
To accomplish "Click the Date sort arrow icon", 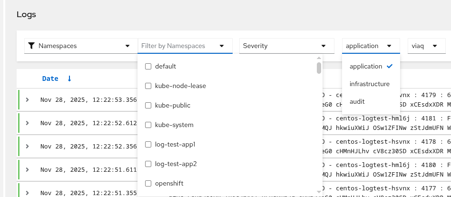I will tap(69, 79).
